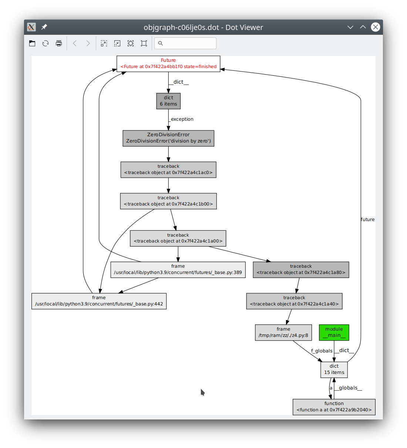The height and width of the screenshot is (448, 407).
Task: Select the red Future node
Action: tap(168, 64)
